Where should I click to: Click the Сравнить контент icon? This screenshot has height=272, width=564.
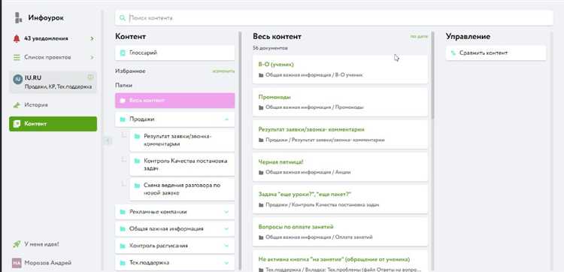pyautogui.click(x=453, y=53)
